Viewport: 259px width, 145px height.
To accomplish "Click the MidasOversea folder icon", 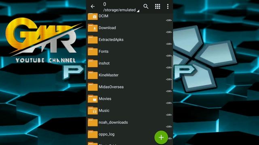I will tap(93, 87).
